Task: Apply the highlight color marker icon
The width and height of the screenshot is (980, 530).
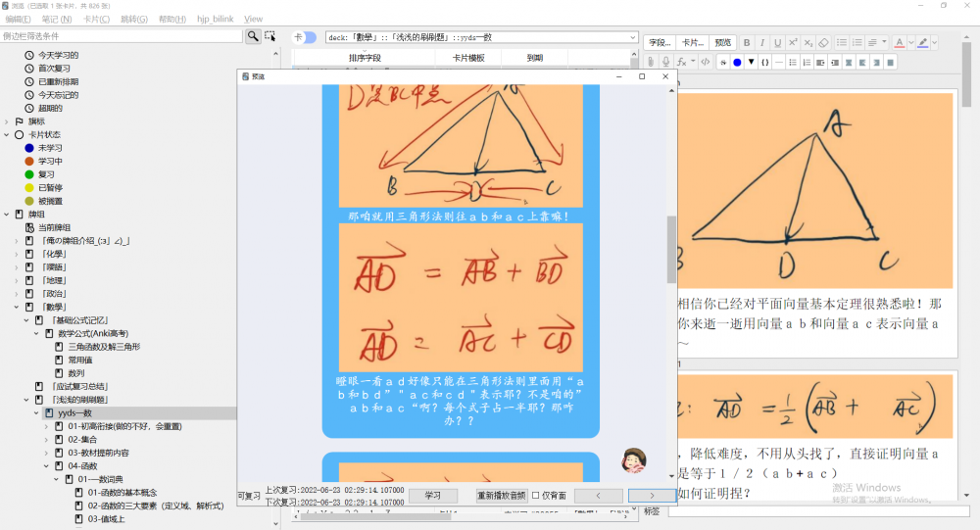Action: pyautogui.click(x=922, y=42)
